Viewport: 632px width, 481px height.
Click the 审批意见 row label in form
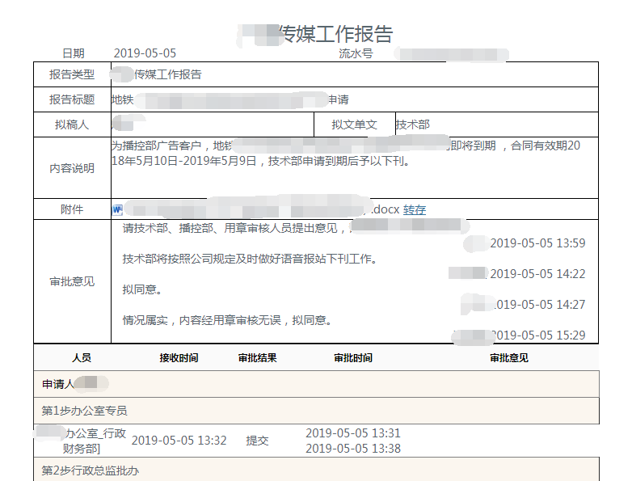point(72,281)
